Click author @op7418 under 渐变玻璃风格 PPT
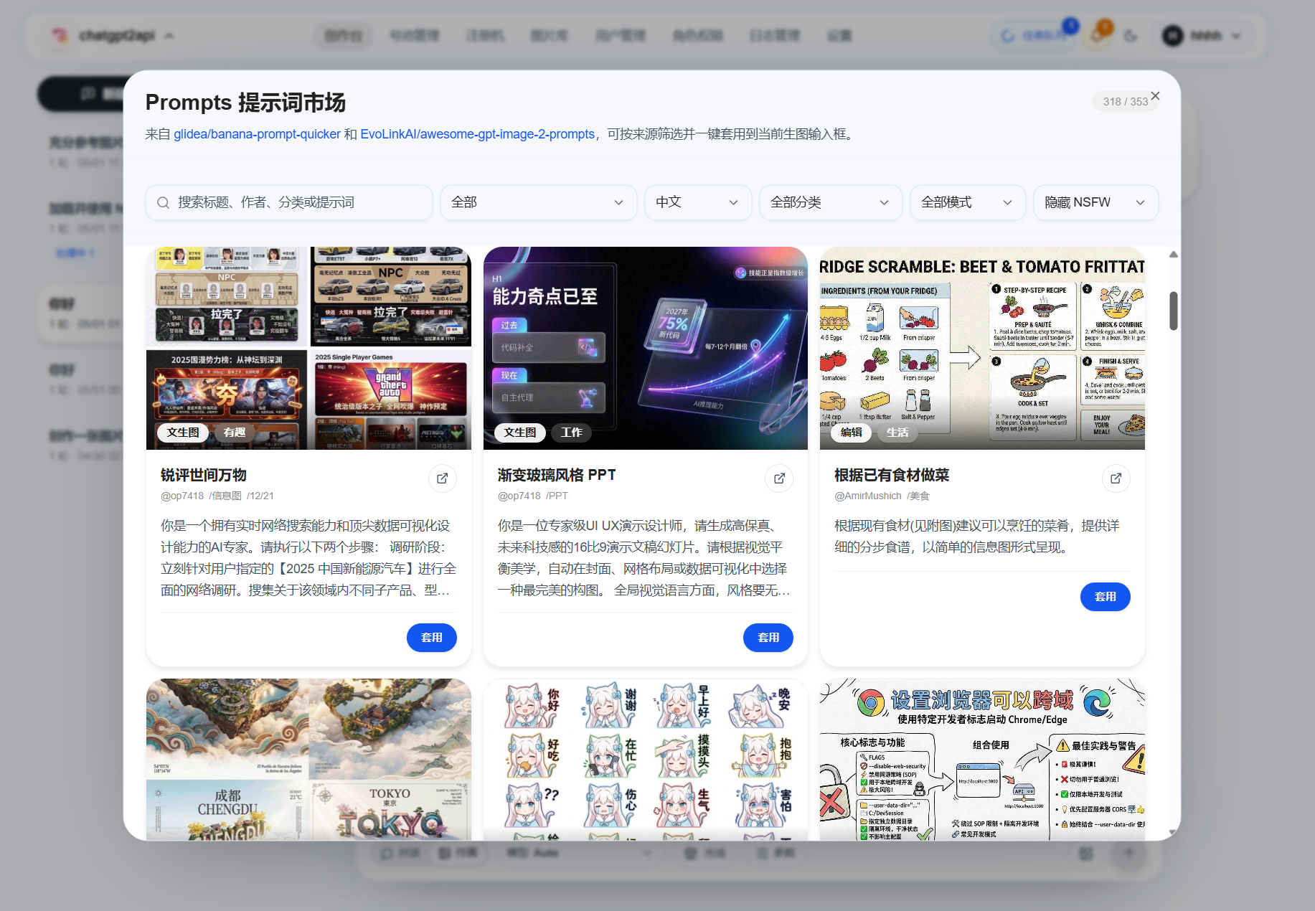Image resolution: width=1315 pixels, height=911 pixels. point(519,496)
